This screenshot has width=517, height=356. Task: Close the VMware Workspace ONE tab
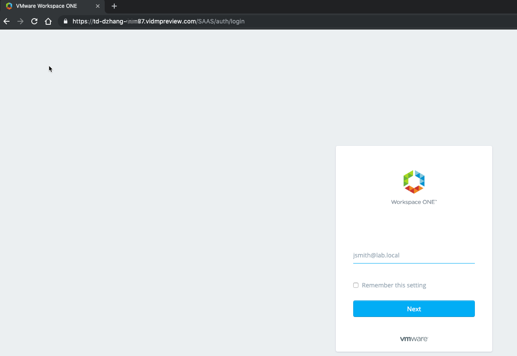pos(98,6)
